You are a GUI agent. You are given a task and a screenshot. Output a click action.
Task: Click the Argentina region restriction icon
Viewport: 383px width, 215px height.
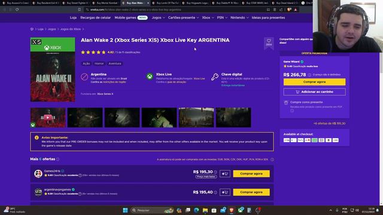point(84,77)
